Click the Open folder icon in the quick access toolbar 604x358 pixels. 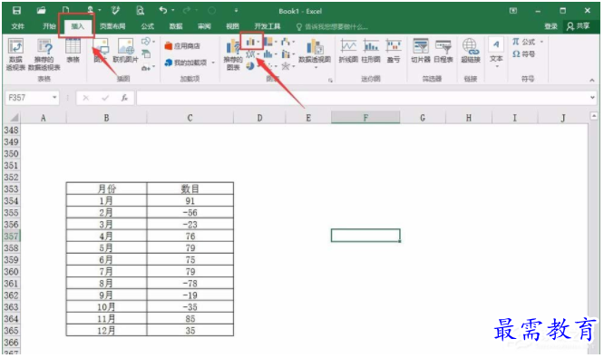tap(41, 11)
